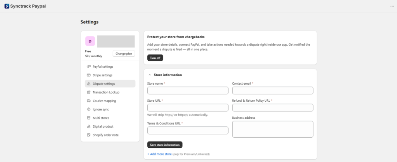Click the Ignore sync diamond icon
The width and height of the screenshot is (397, 162).
[x=89, y=109]
